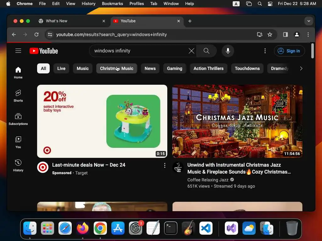Open the History menu in menu bar
The image size is (322, 241).
coord(88,4)
